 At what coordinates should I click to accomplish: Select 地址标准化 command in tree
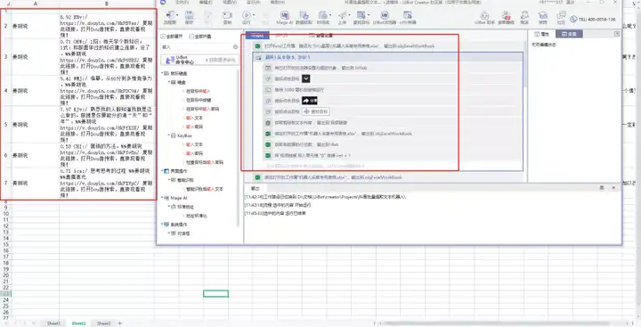click(196, 216)
